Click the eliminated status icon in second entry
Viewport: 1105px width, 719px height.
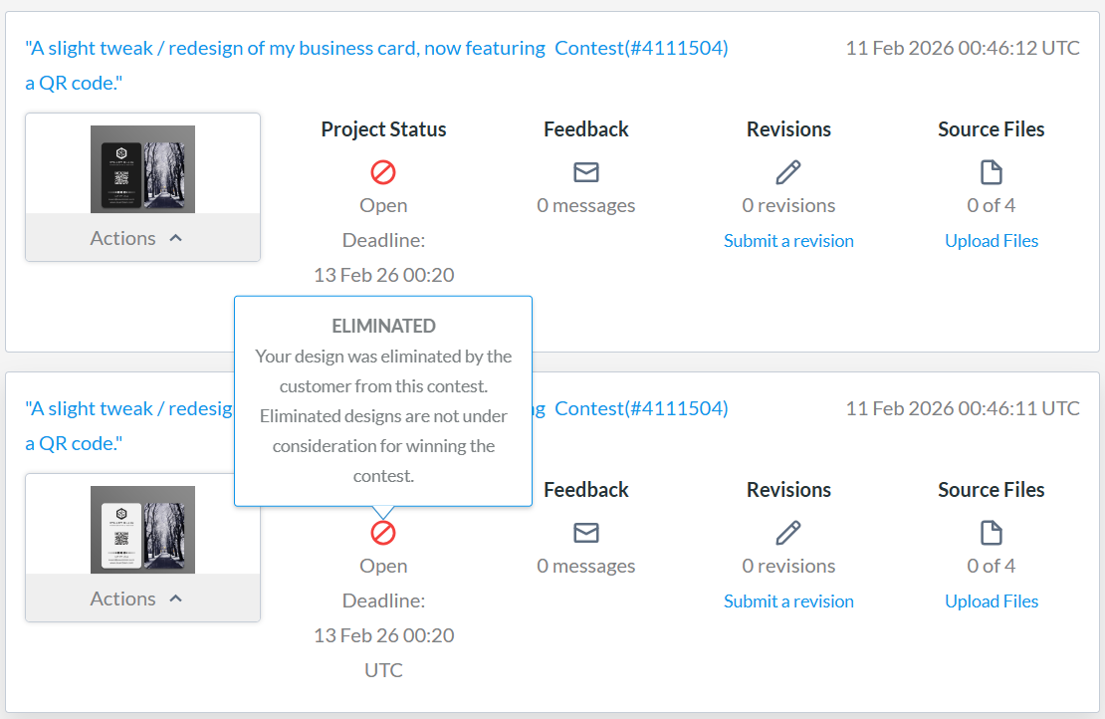pos(383,533)
